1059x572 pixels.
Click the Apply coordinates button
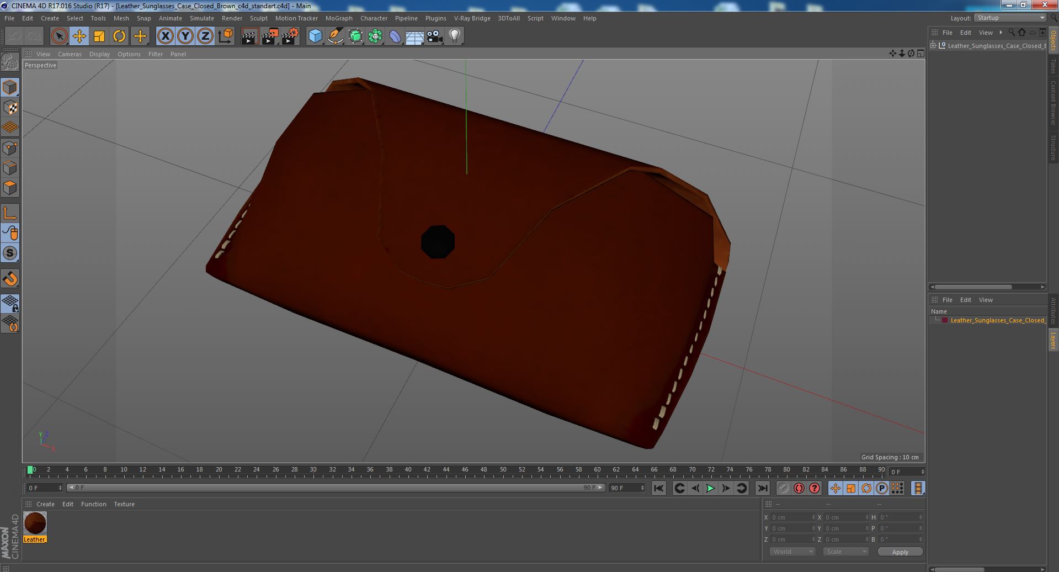pos(900,552)
